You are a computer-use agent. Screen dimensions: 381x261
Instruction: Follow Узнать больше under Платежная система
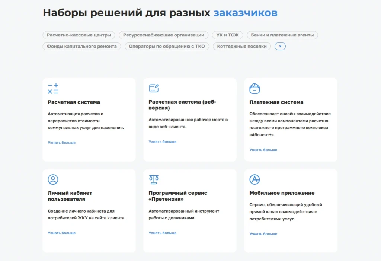263,150
